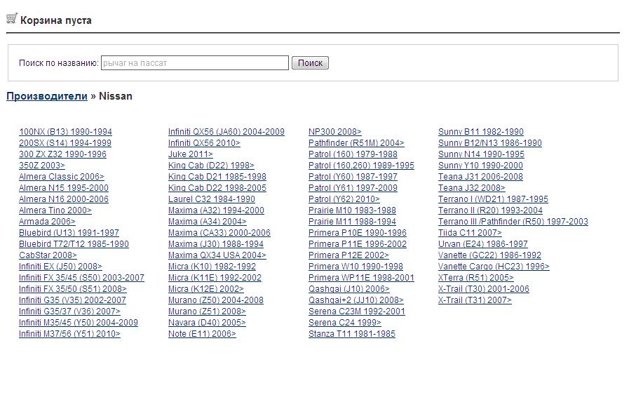Screen dimensions: 643x402
Task: Select Almera Tino 2000>
Action: (x=55, y=210)
